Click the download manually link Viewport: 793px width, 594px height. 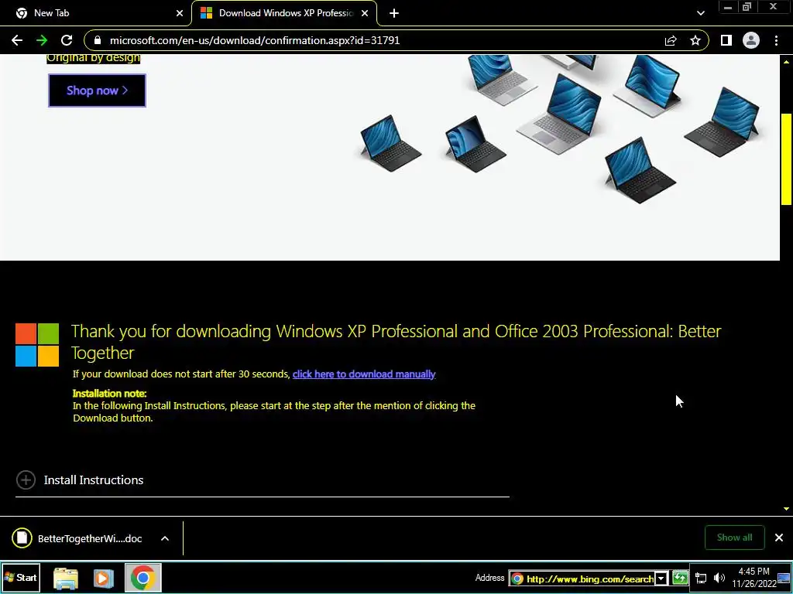(x=364, y=374)
